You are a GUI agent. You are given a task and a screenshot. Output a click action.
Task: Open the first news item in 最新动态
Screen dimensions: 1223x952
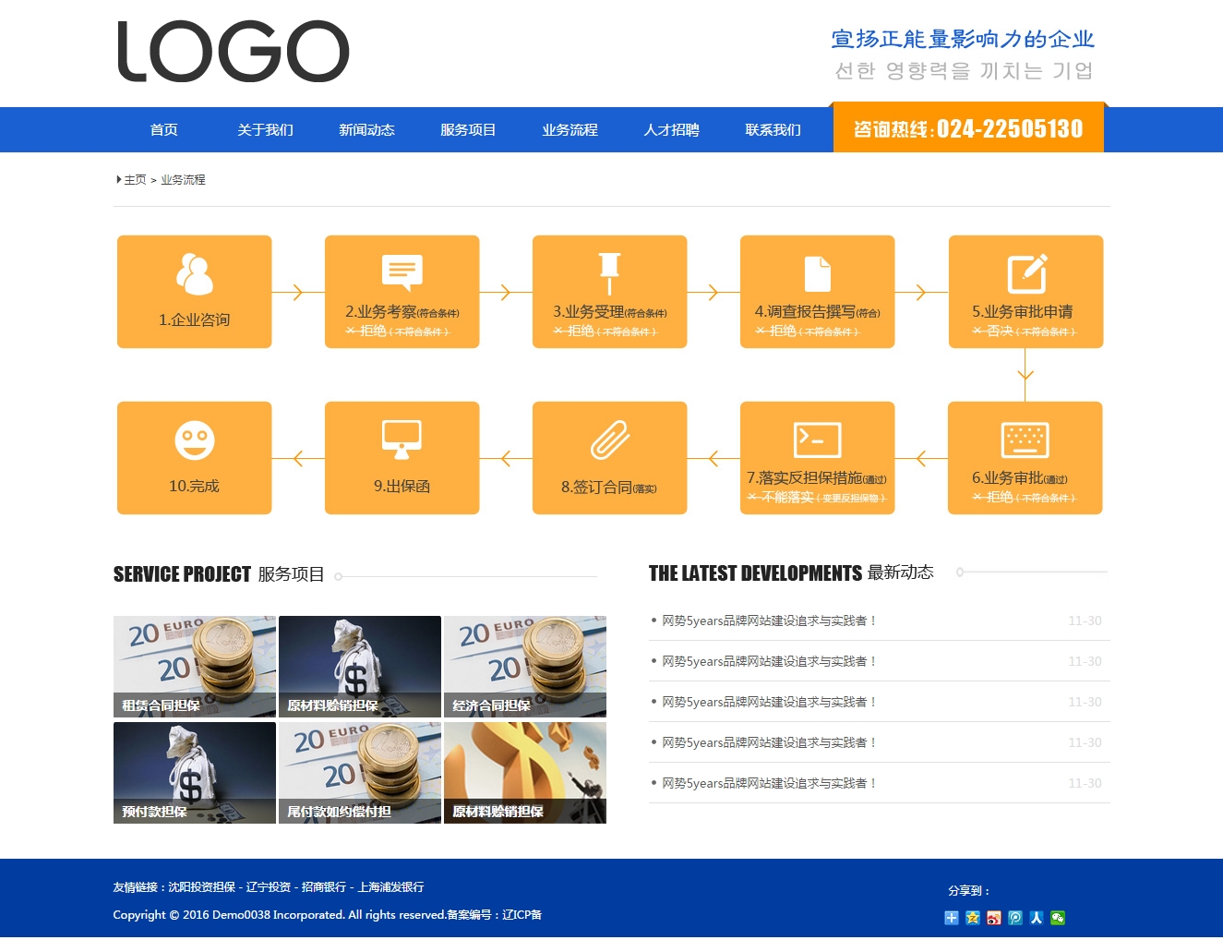tap(768, 621)
